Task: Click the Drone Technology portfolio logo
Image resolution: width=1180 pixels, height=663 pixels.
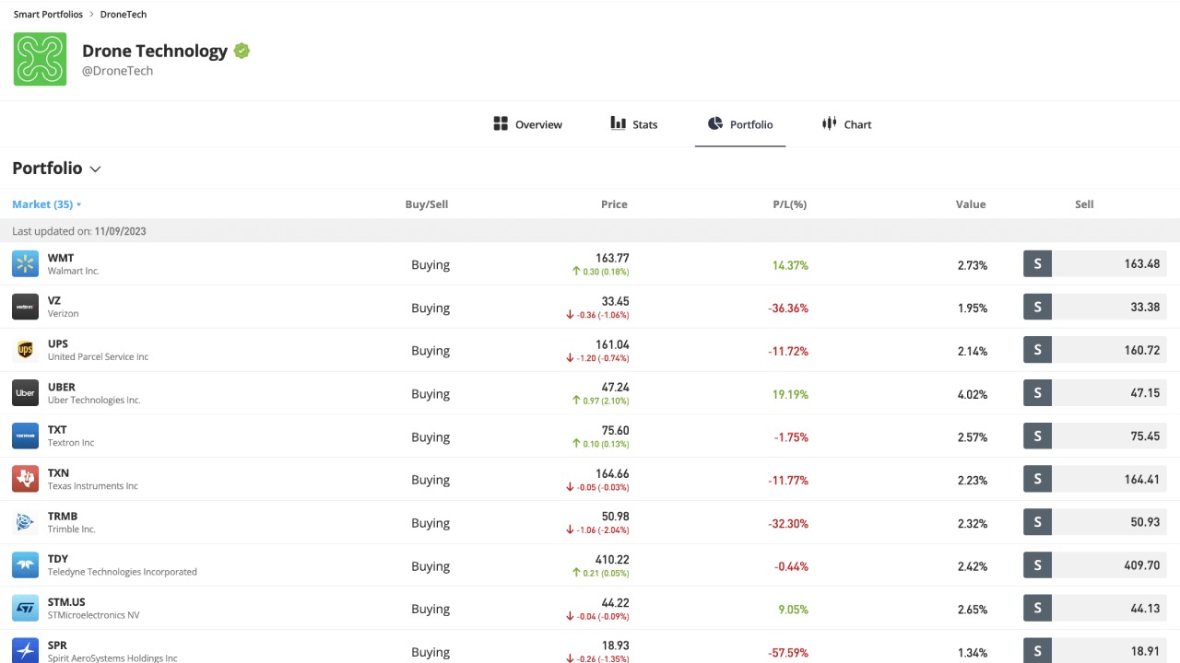Action: click(x=40, y=59)
